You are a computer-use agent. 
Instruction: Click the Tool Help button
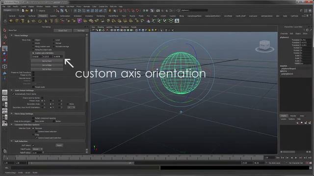[81, 30]
